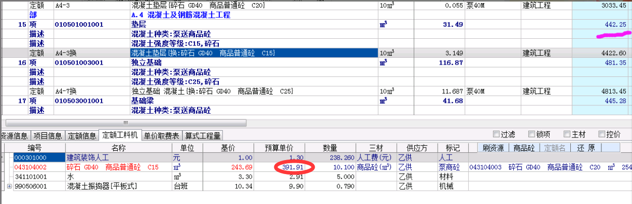Tick the 过滤 checkbox

coord(497,134)
